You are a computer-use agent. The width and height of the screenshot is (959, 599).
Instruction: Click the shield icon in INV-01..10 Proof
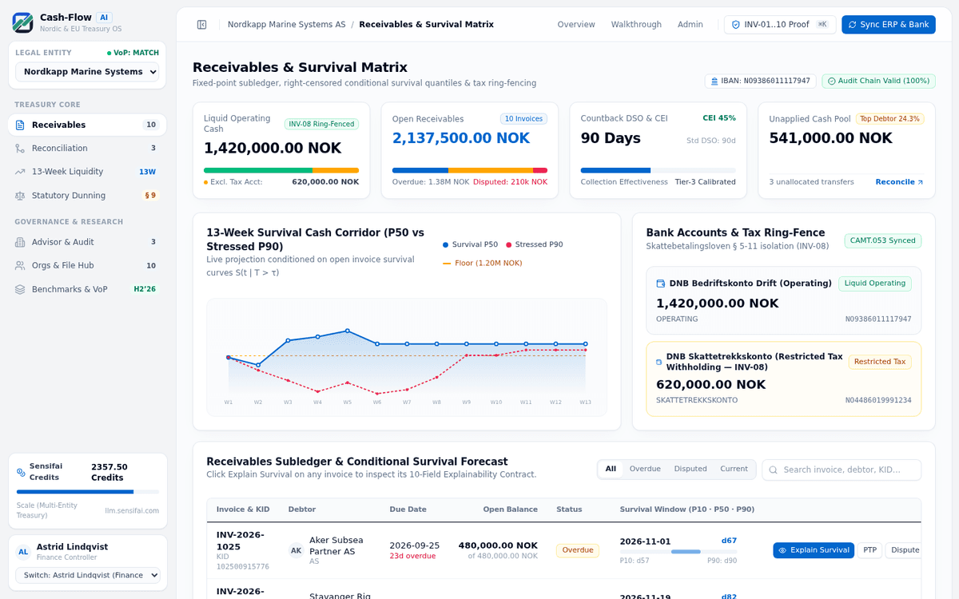[x=736, y=25]
